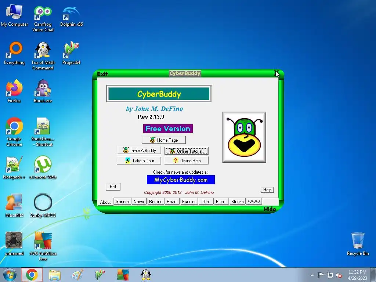Image resolution: width=376 pixels, height=282 pixels.
Task: Launch Camfrog Video Chat shortcut
Action: pyautogui.click(x=43, y=19)
